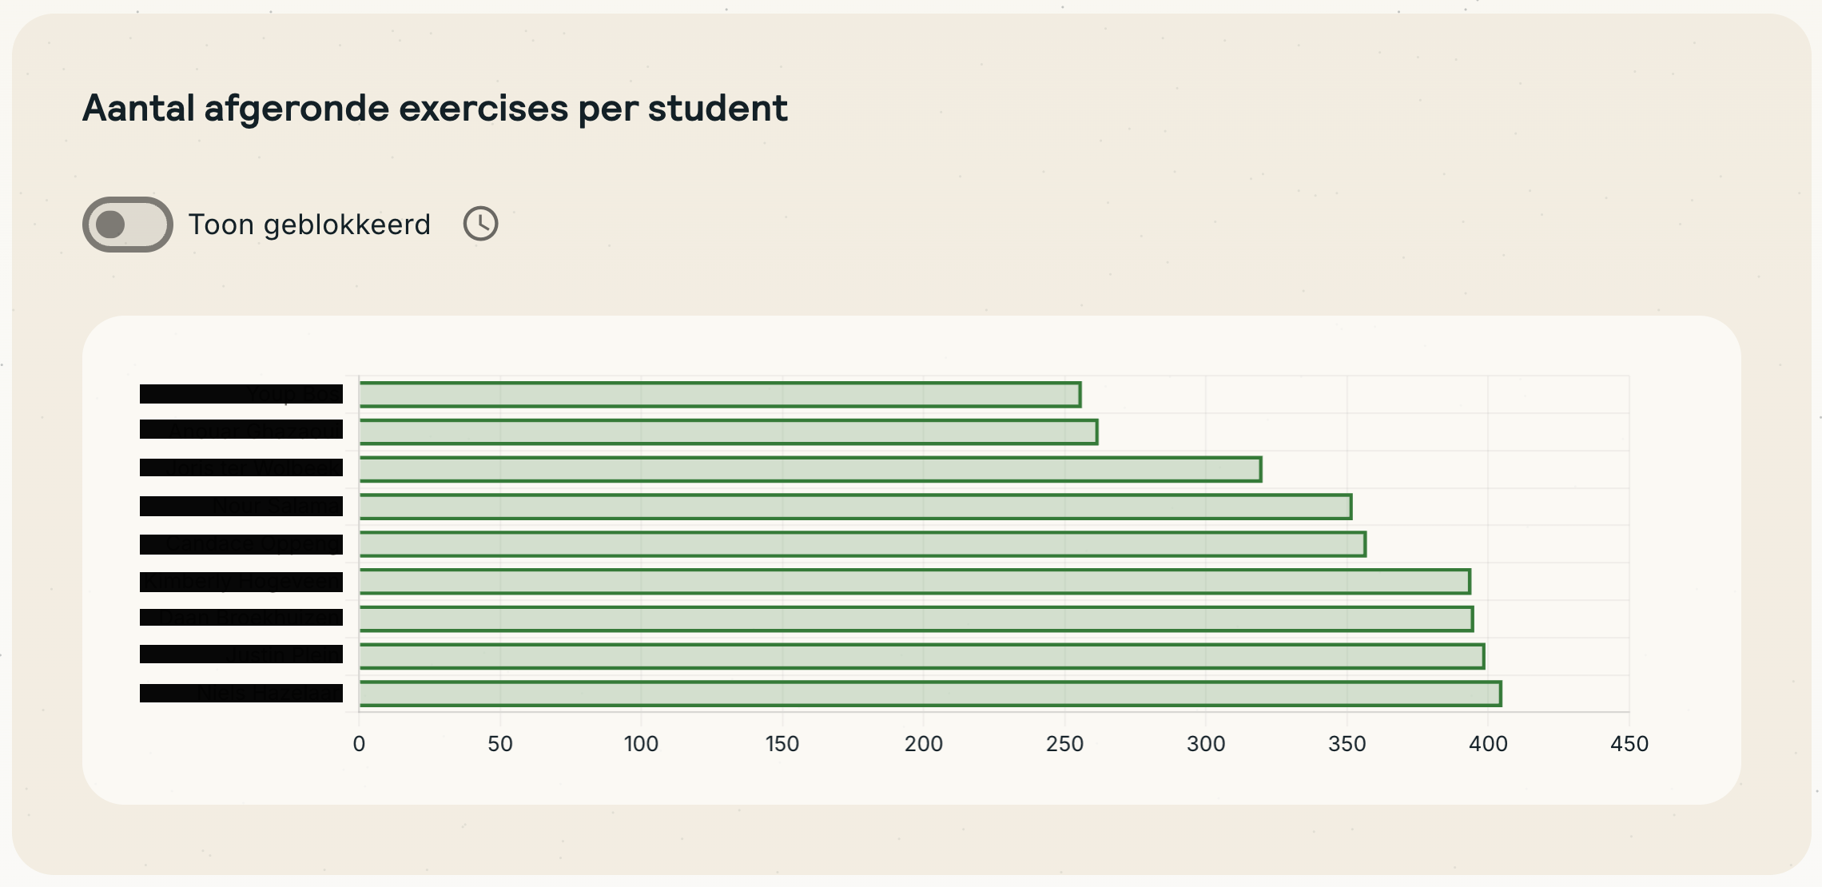Click the 150 axis tick label
The height and width of the screenshot is (887, 1822).
coord(782,744)
